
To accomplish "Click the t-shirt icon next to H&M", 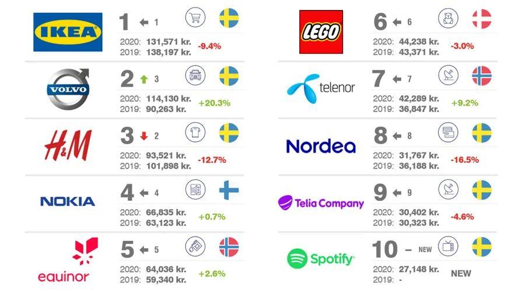I will [x=195, y=133].
